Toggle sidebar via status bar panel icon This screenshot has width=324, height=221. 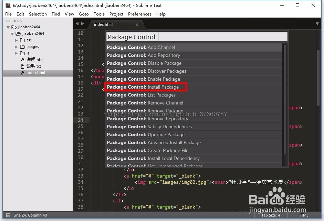[8, 215]
